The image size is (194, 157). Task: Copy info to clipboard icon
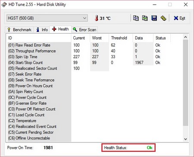click(x=136, y=18)
